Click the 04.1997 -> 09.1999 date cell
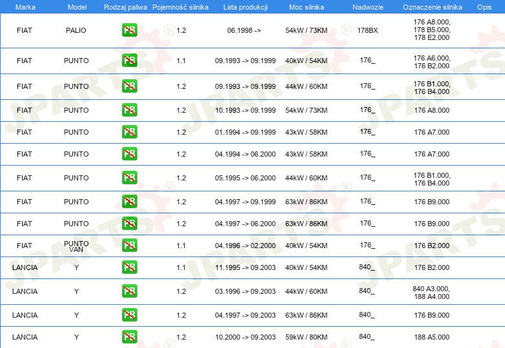Screen dimensions: 505x348 pos(245,202)
